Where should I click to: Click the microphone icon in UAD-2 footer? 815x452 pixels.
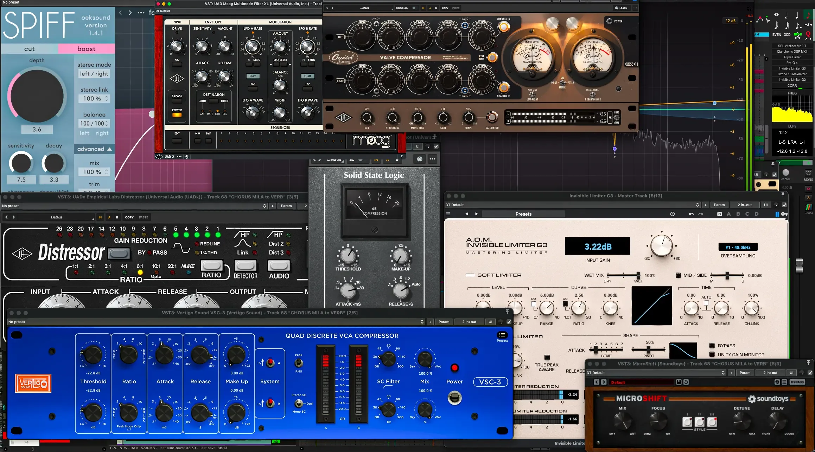187,157
